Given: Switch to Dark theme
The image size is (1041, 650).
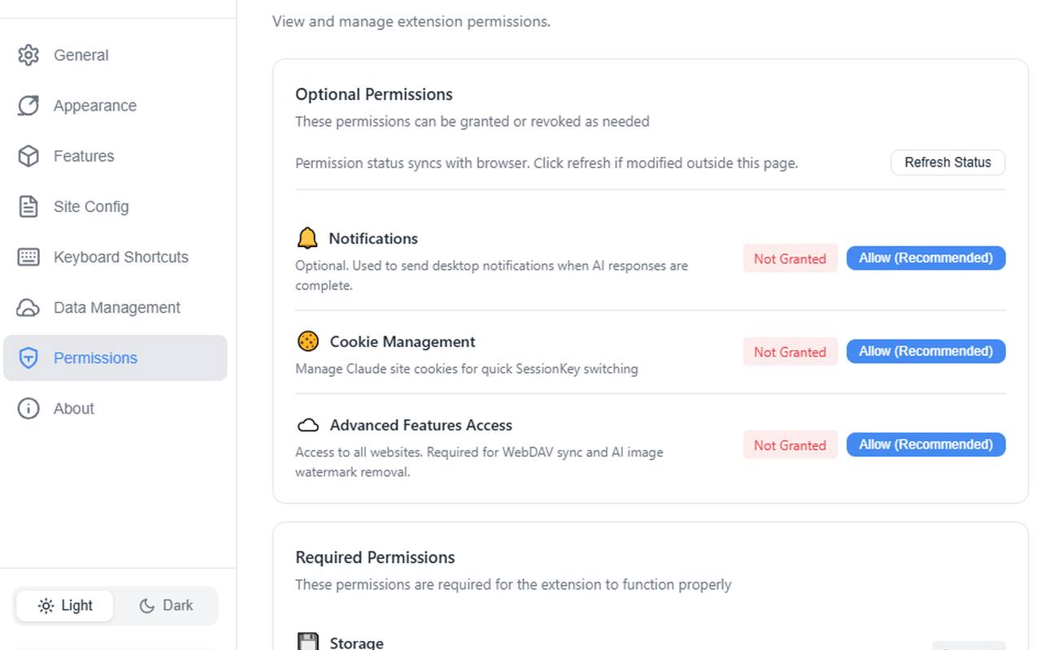Looking at the screenshot, I should tap(166, 605).
